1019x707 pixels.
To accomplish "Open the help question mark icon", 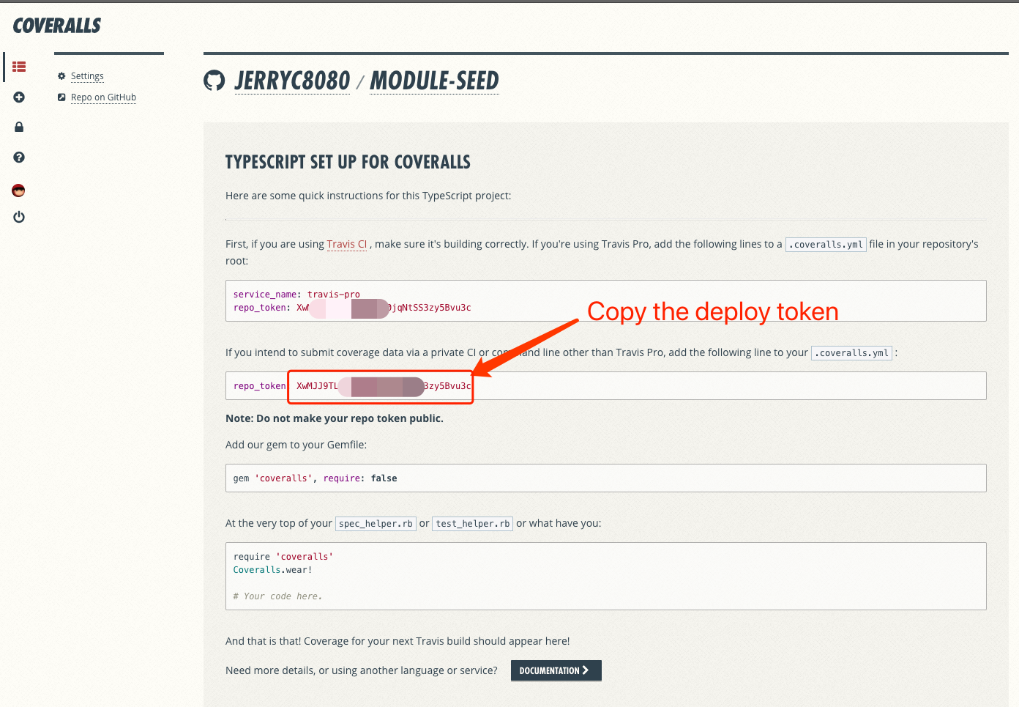I will click(x=19, y=157).
